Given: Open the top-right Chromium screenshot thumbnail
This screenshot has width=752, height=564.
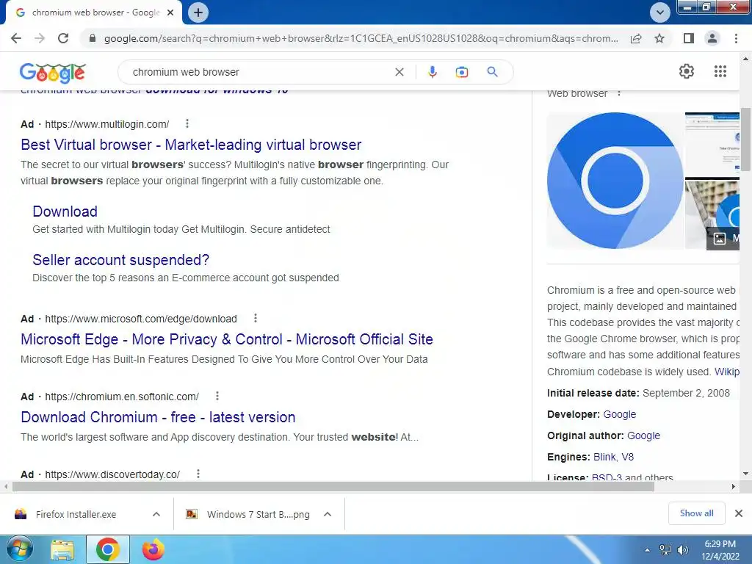Looking at the screenshot, I should pos(712,144).
